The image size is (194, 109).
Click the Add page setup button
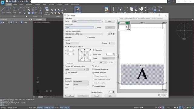[x=110, y=21]
